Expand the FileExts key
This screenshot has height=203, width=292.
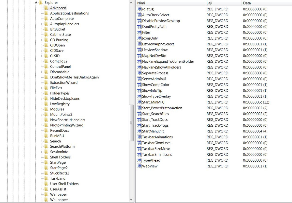point(41,88)
